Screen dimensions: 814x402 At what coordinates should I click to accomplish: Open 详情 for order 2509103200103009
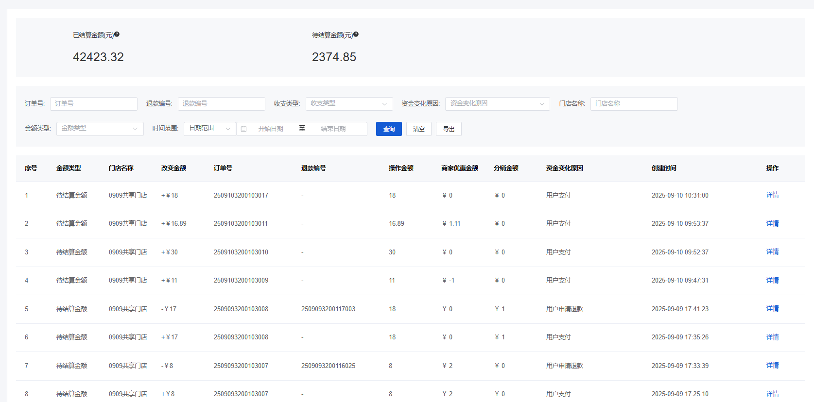(773, 280)
